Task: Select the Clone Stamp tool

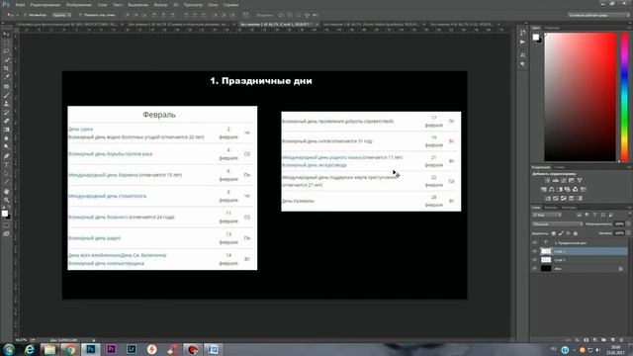Action: (6, 104)
